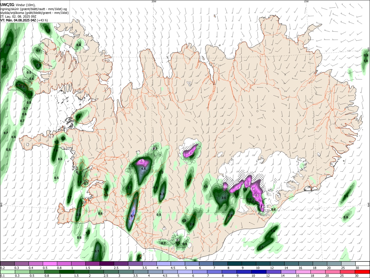Click the 'IT: Lau. 02. 08. 2025 09Z' line
Viewport: 370px width, 278px height.
click(18, 17)
